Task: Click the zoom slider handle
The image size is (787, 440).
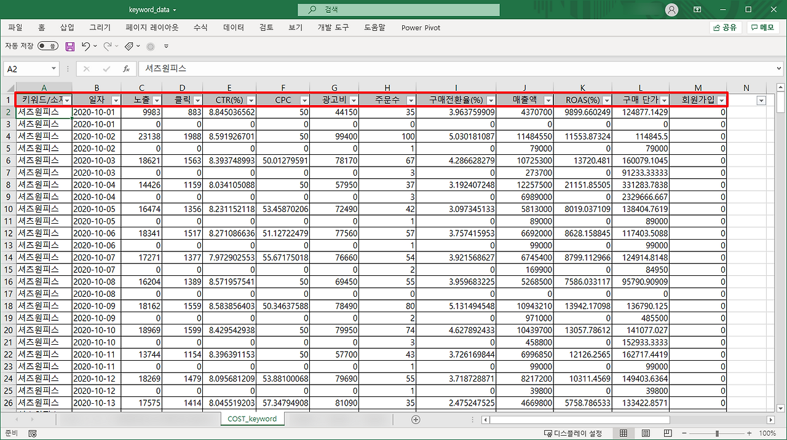Action: pyautogui.click(x=717, y=433)
